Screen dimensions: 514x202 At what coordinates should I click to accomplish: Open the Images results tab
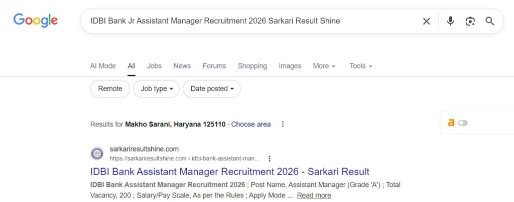(x=290, y=66)
